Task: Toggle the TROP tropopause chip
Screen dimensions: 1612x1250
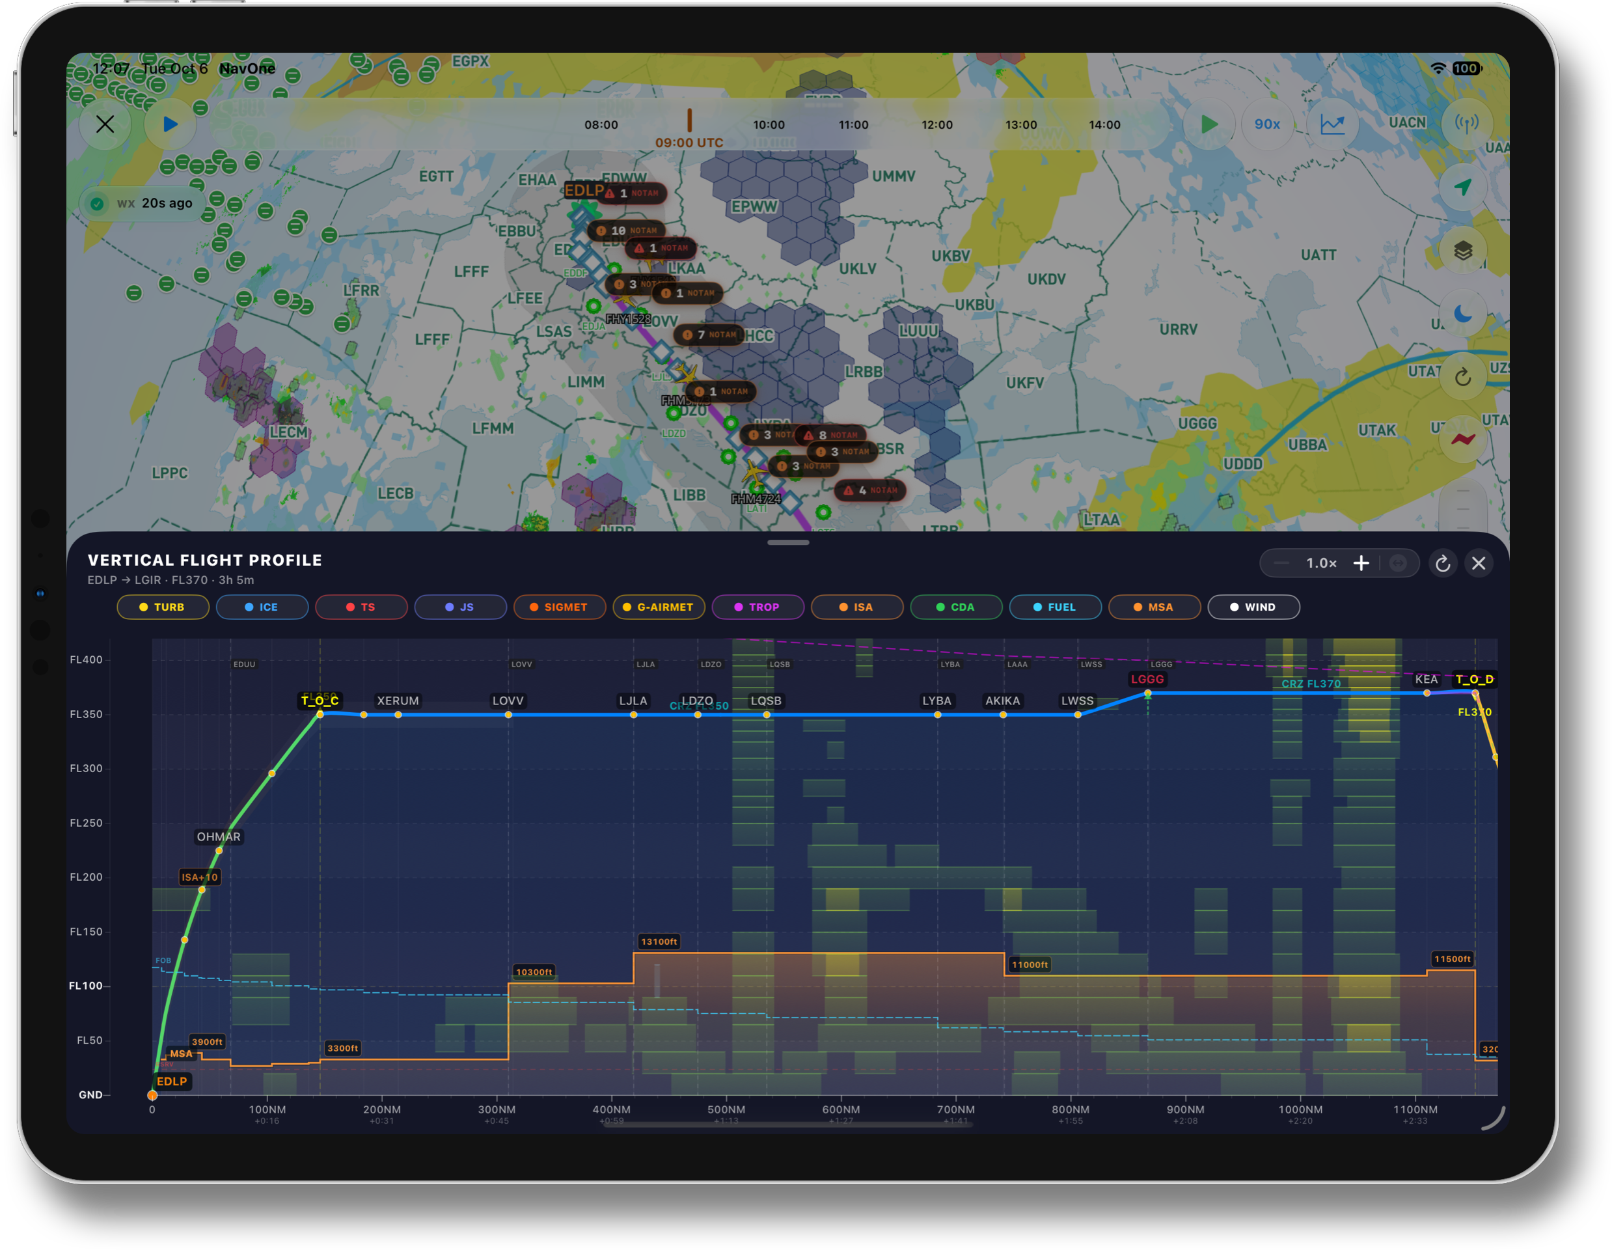Action: pos(758,607)
